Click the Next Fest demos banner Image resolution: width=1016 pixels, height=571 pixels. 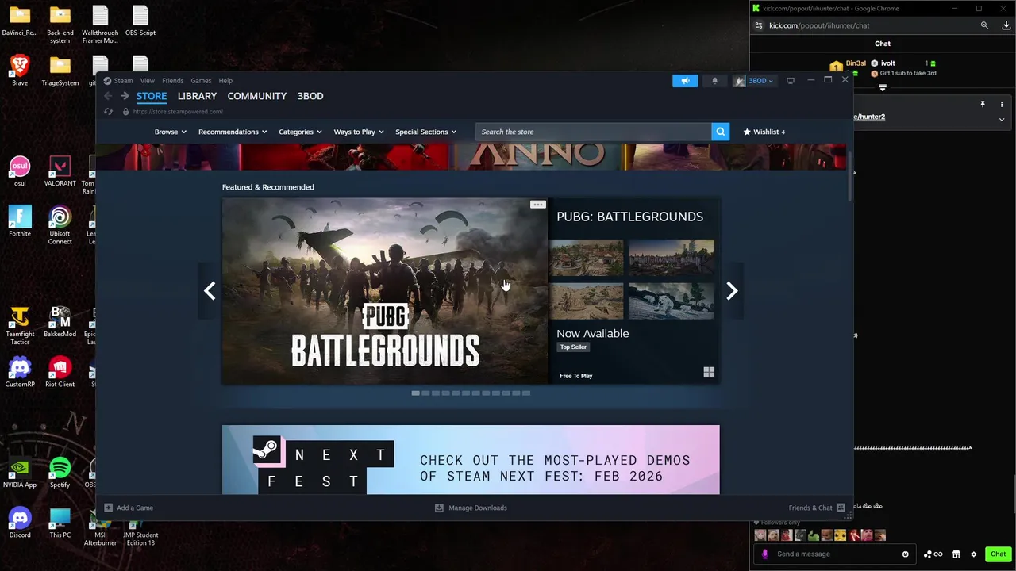pyautogui.click(x=471, y=460)
